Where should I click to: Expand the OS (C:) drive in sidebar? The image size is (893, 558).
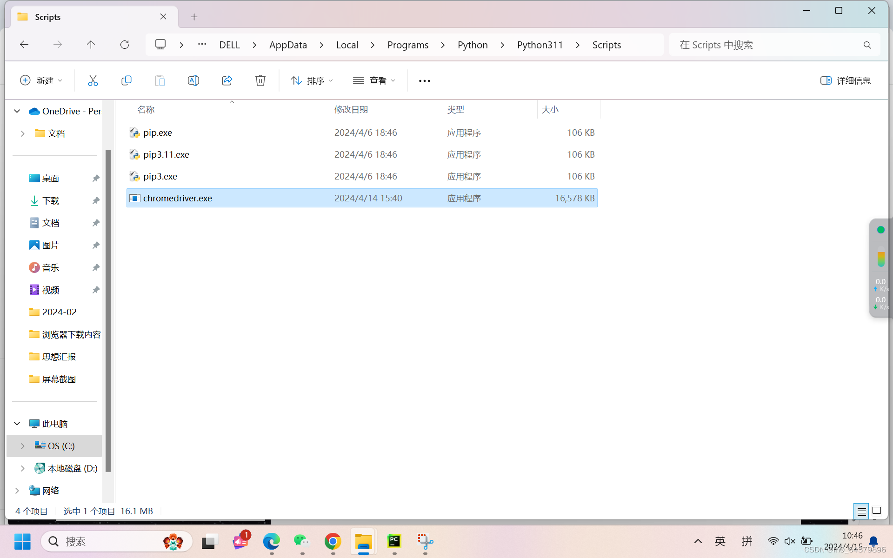point(22,445)
